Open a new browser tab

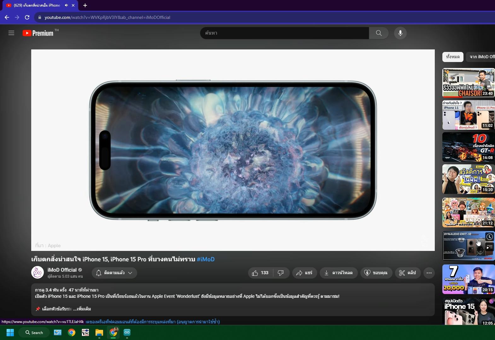pos(85,5)
